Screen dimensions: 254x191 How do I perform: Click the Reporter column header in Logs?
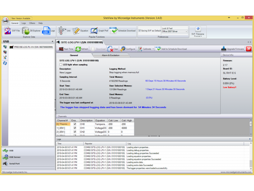[x=105, y=144]
